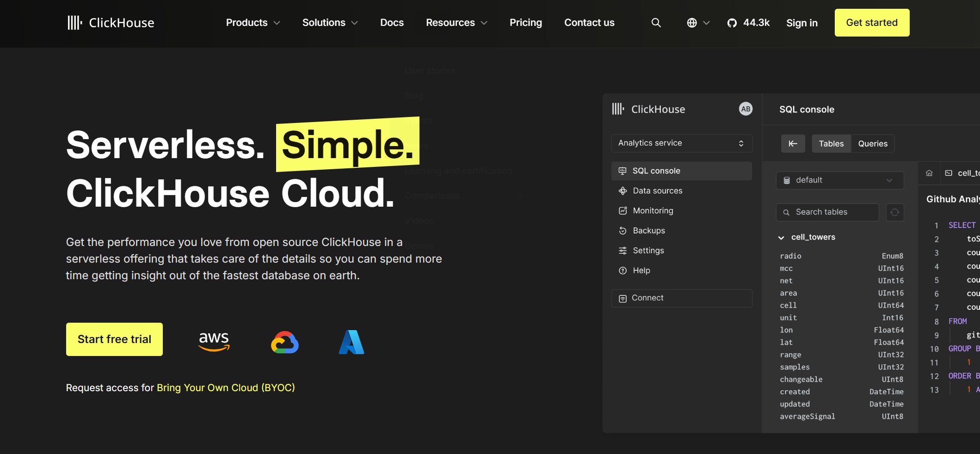Open the default database dropdown
The image size is (980, 454).
coord(839,180)
